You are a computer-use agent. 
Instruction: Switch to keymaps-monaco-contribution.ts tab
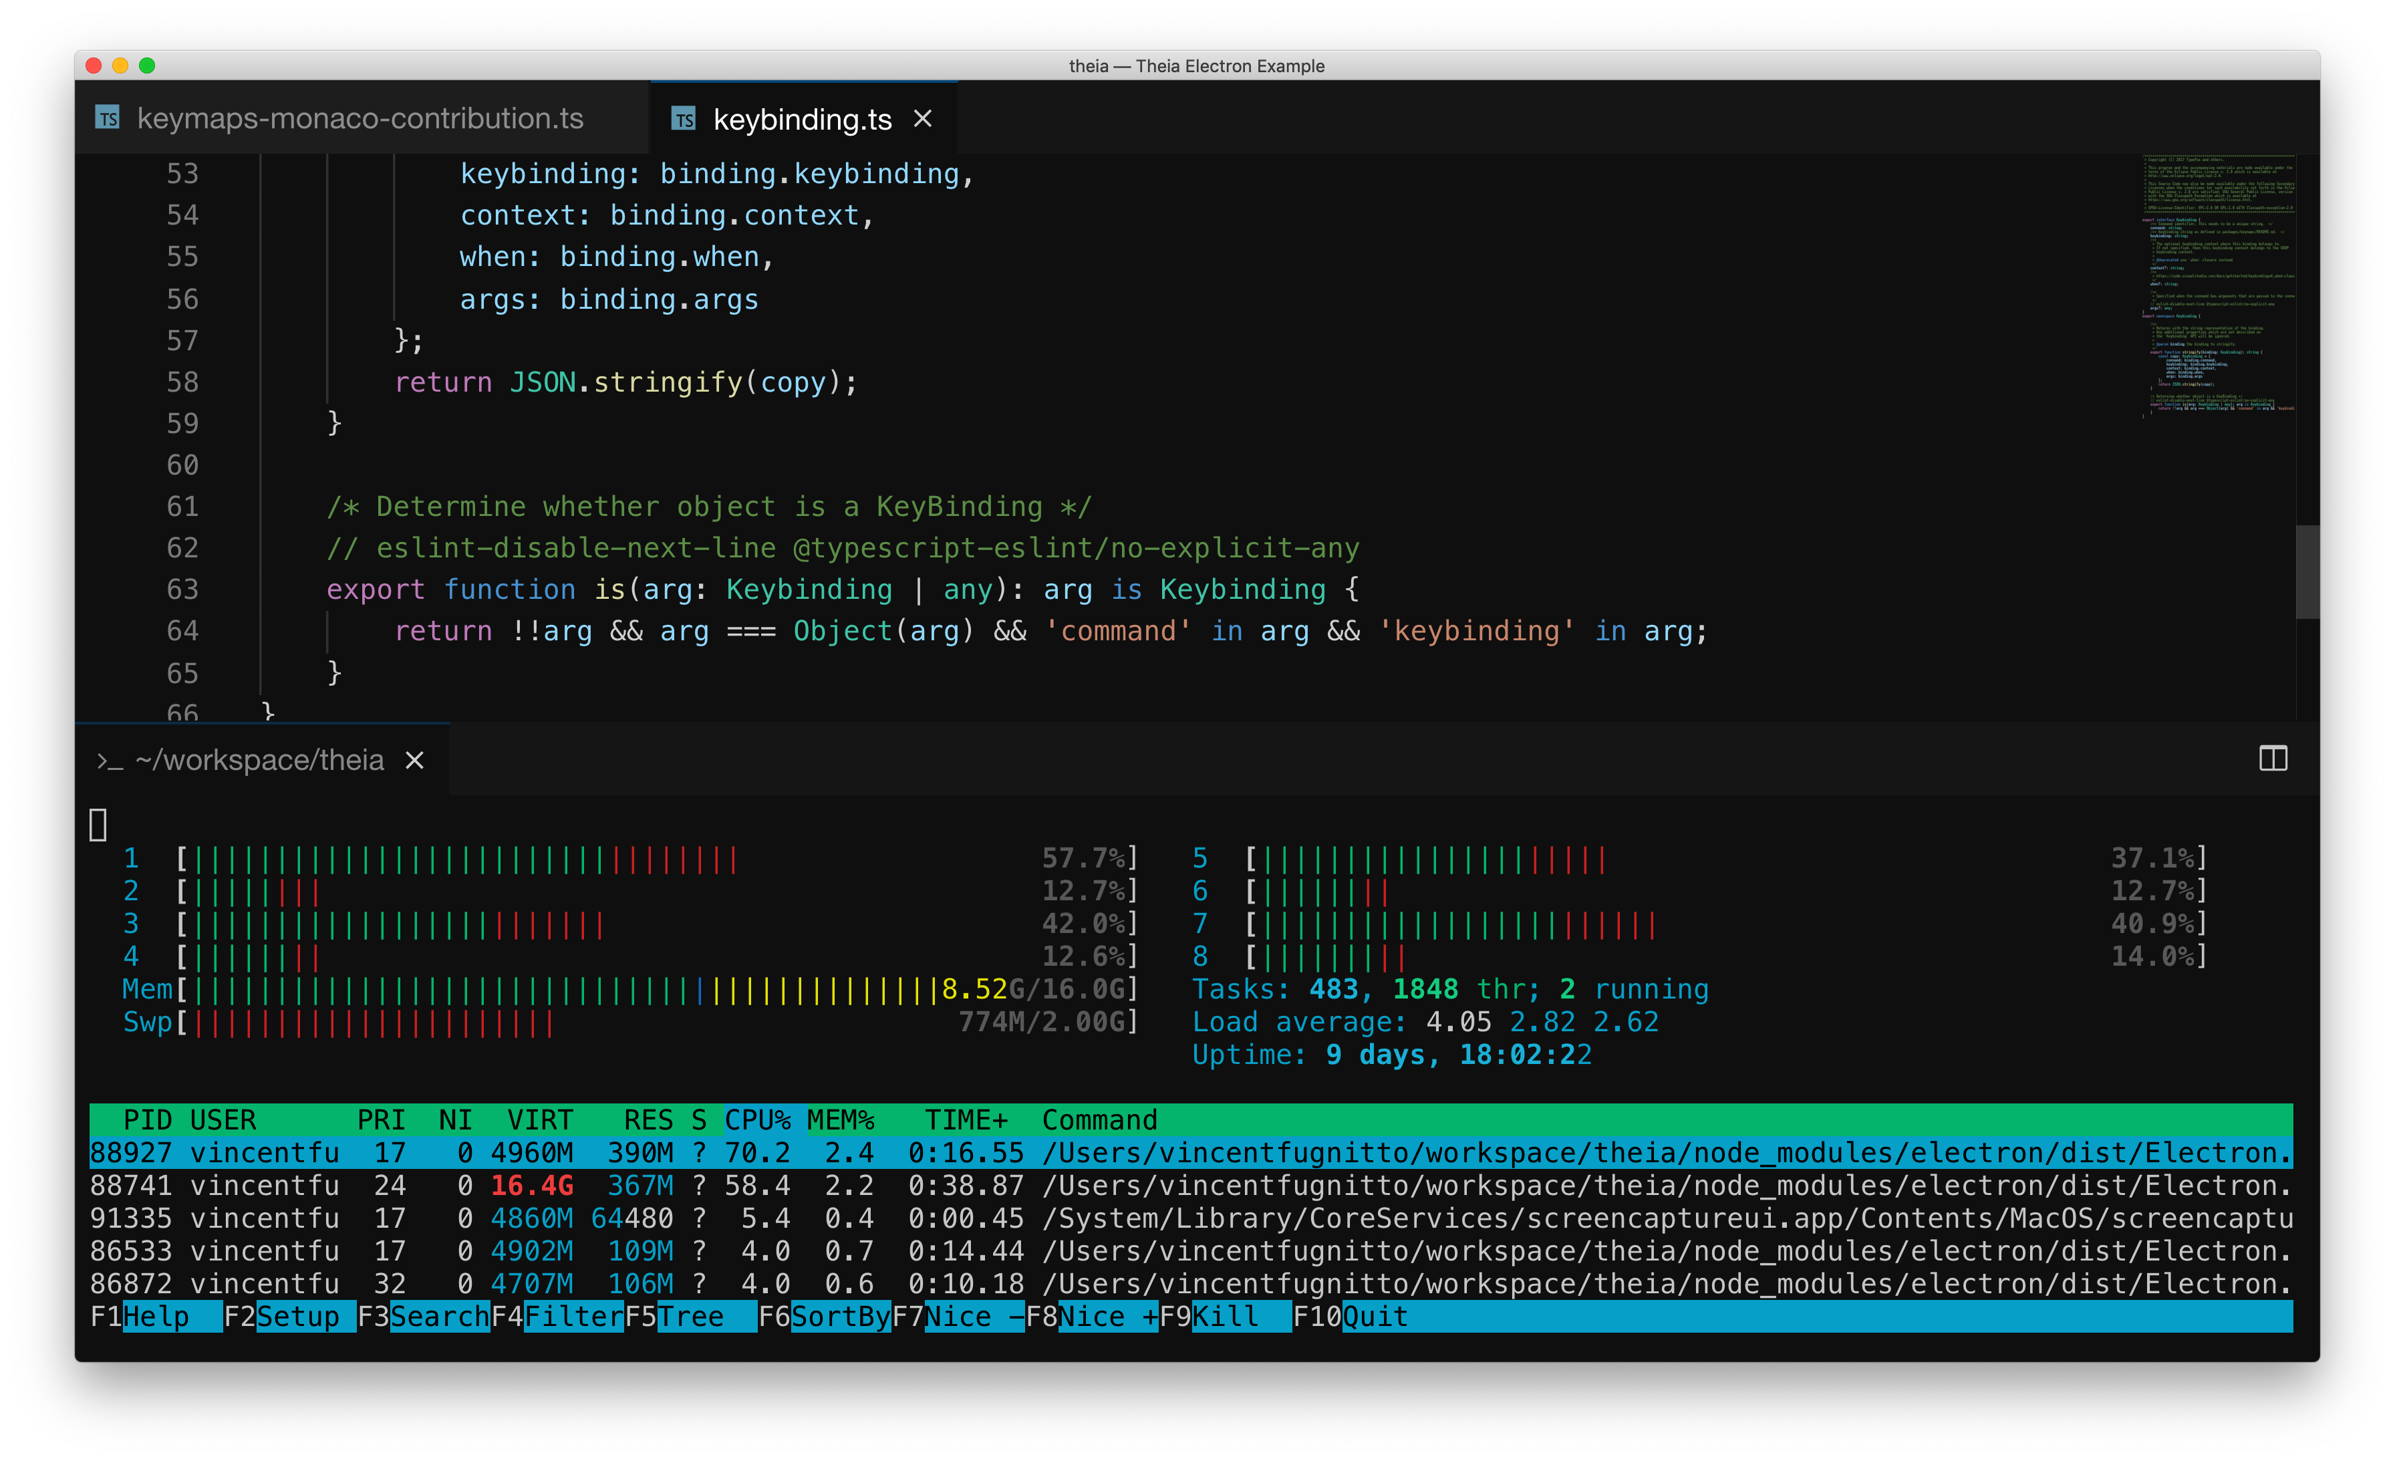[x=360, y=118]
